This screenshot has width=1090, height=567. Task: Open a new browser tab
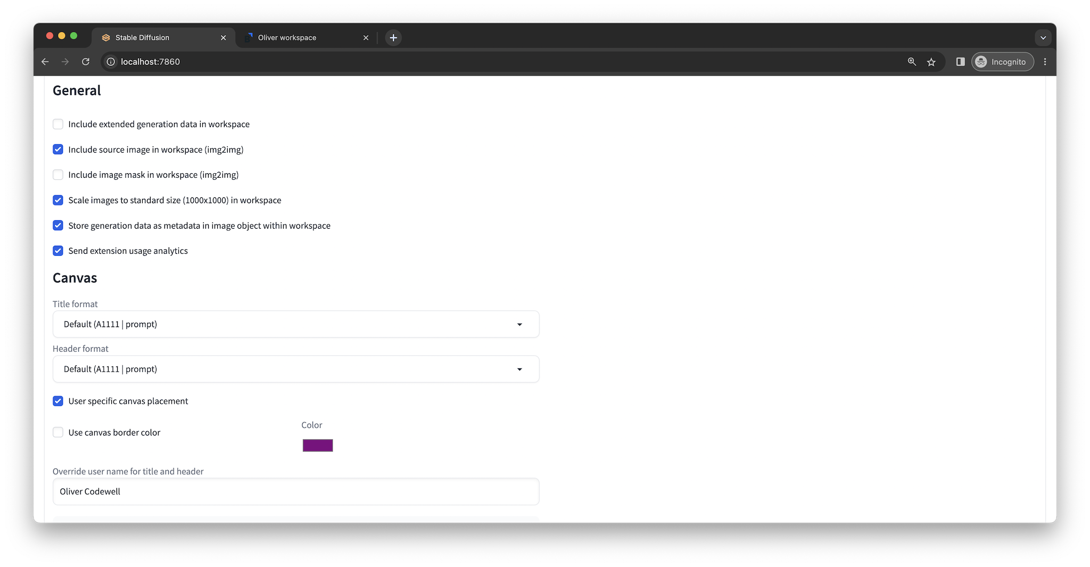[x=393, y=38]
